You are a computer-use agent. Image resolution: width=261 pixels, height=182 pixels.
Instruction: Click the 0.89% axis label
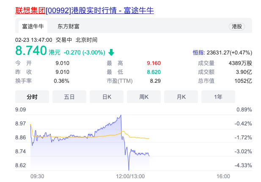(x=244, y=110)
